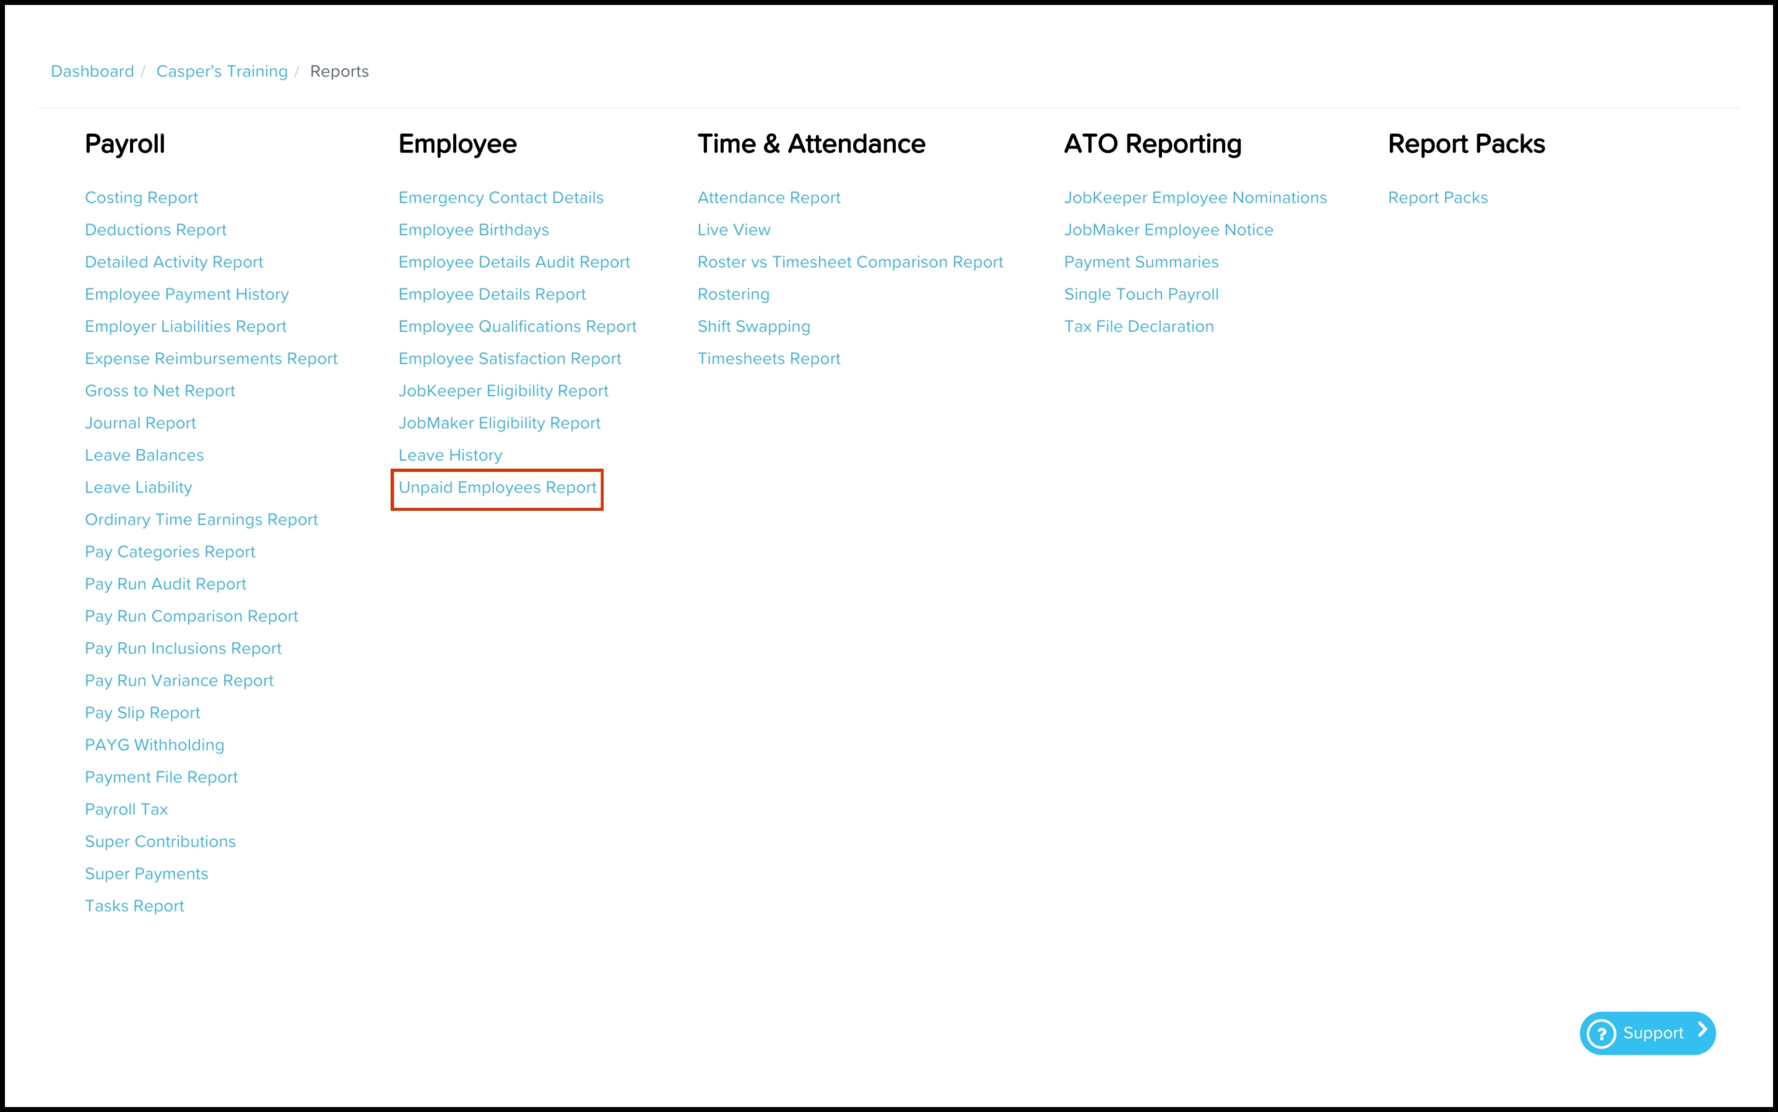
Task: View the Super Contributions report
Action: [160, 841]
